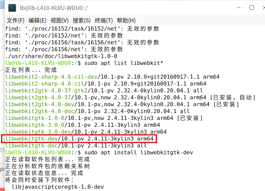Select package libwebkit2-sharp-4.0-cil-dev line
The image size is (265, 191).
(x=112, y=77)
